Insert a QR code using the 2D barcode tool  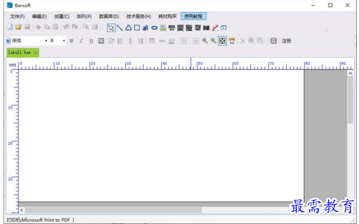coord(180,28)
